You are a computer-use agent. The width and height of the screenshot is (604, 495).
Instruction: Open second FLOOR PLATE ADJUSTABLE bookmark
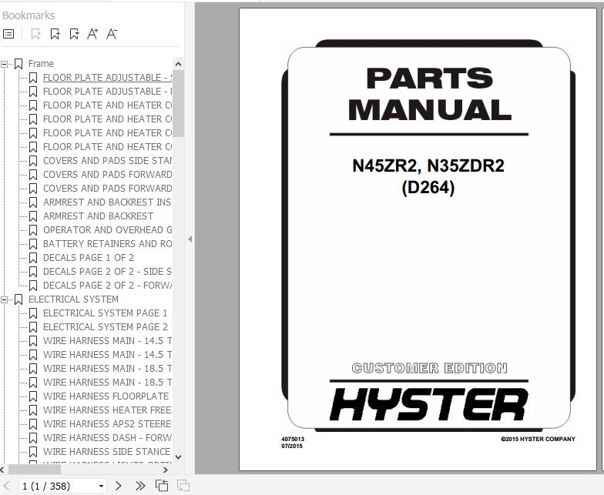[x=107, y=92]
